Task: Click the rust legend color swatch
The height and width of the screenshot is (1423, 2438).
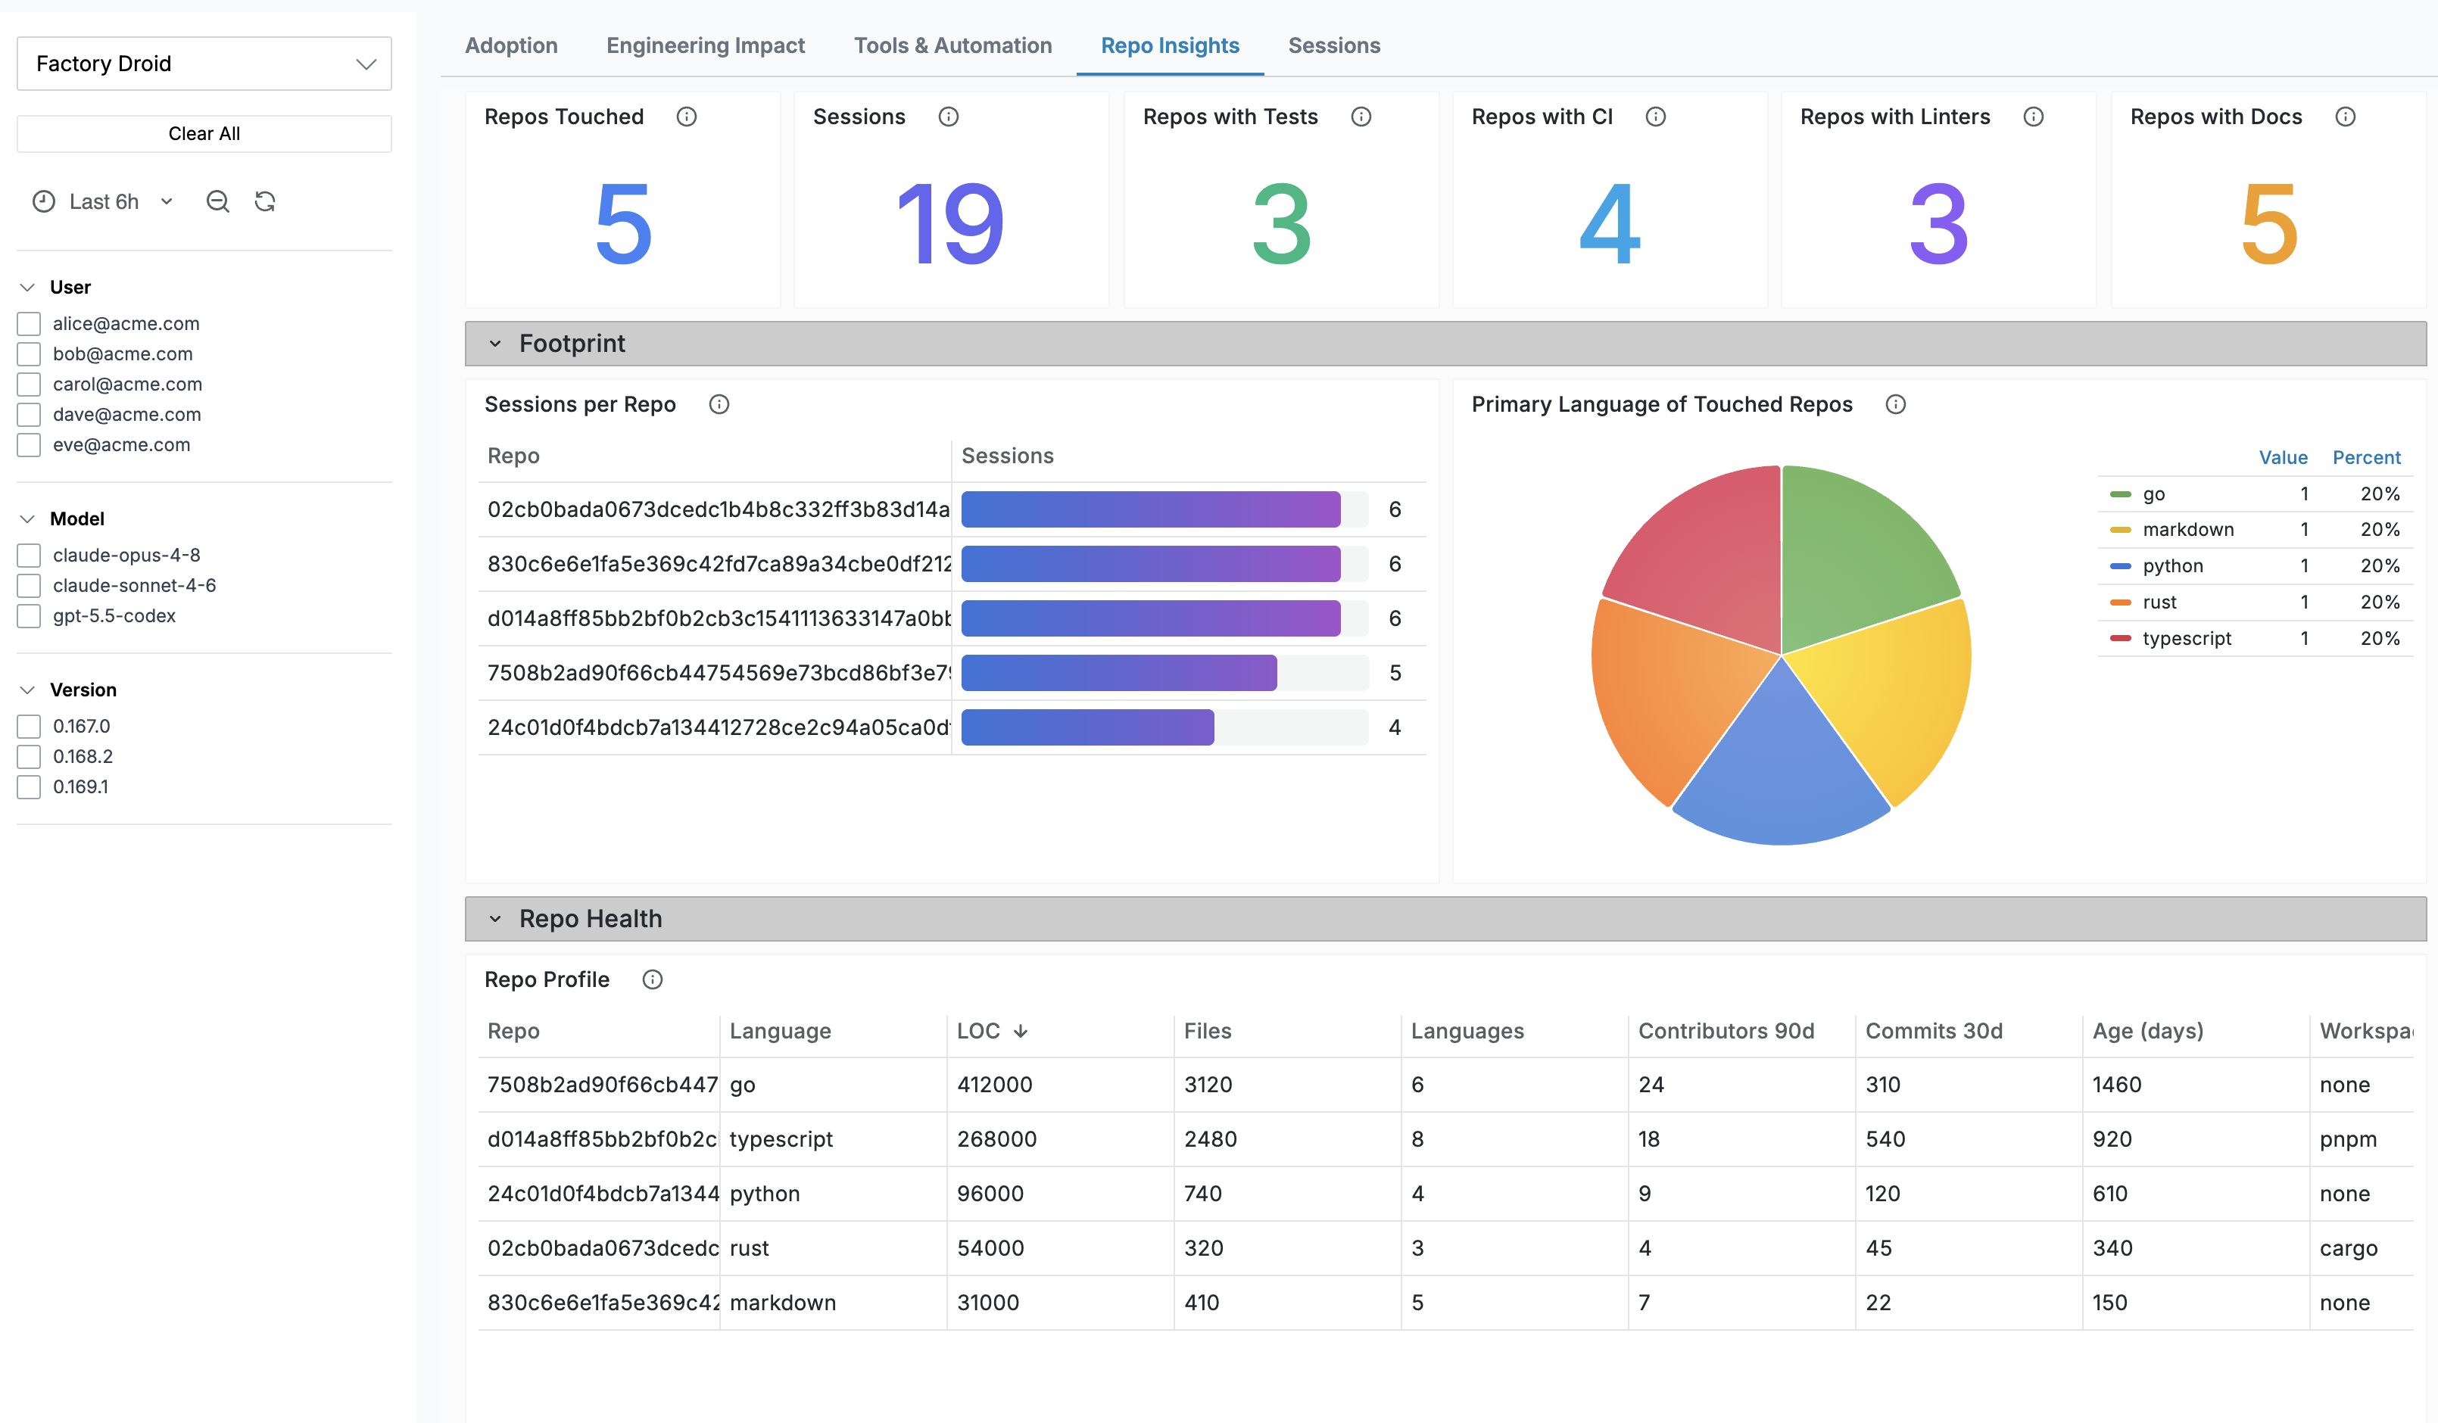Action: (2120, 603)
